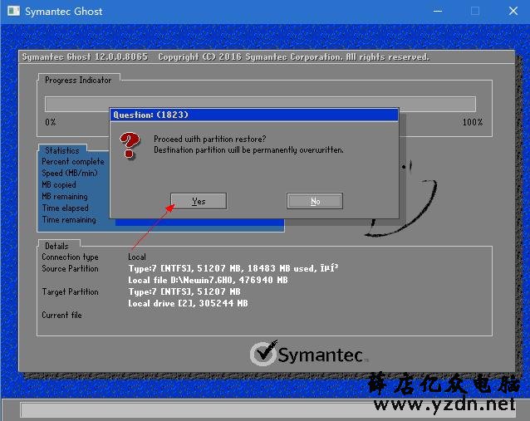
Task: Click the 0% progress label
Action: tap(51, 122)
